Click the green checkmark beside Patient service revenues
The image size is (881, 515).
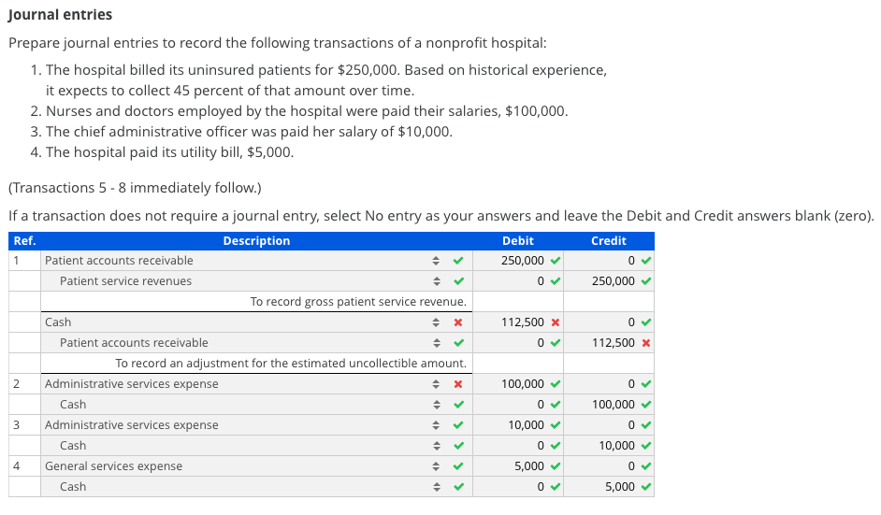458,281
